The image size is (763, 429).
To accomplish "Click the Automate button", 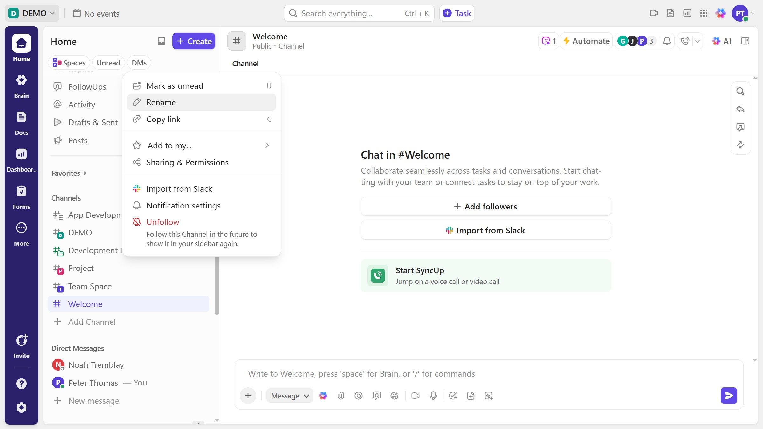I will pyautogui.click(x=587, y=41).
